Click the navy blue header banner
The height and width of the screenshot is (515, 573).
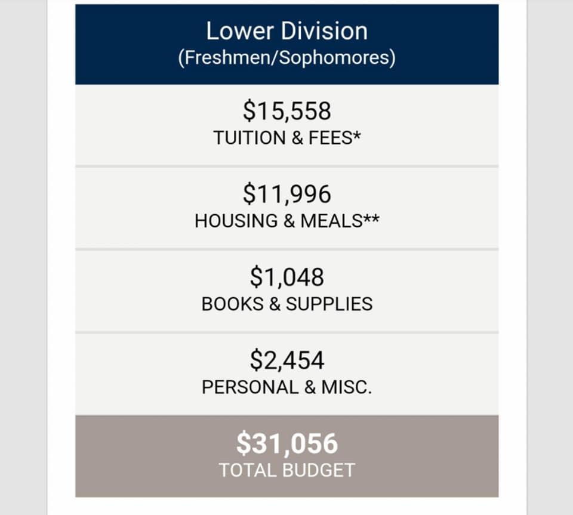(x=287, y=44)
